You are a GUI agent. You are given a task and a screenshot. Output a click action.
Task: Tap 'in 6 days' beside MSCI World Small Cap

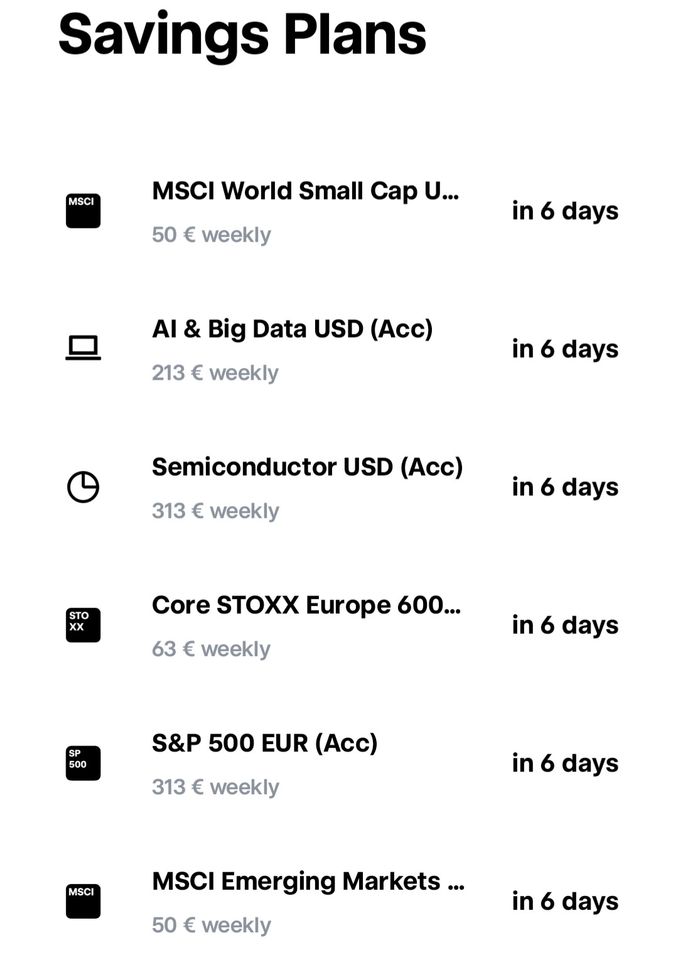coord(565,211)
